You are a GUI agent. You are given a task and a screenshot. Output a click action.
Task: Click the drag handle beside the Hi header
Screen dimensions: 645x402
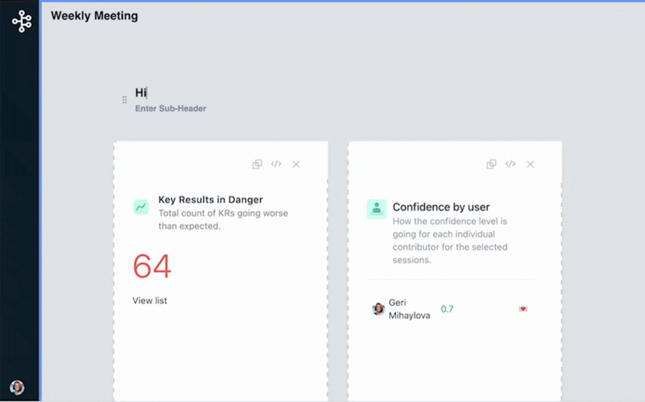125,100
